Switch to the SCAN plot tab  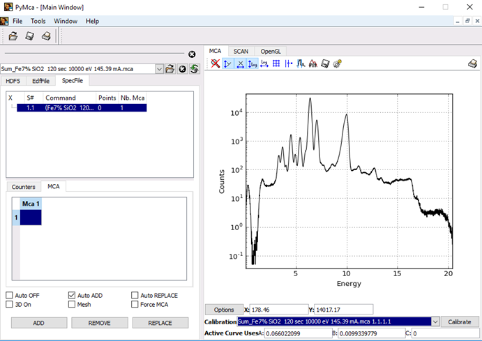(x=241, y=52)
